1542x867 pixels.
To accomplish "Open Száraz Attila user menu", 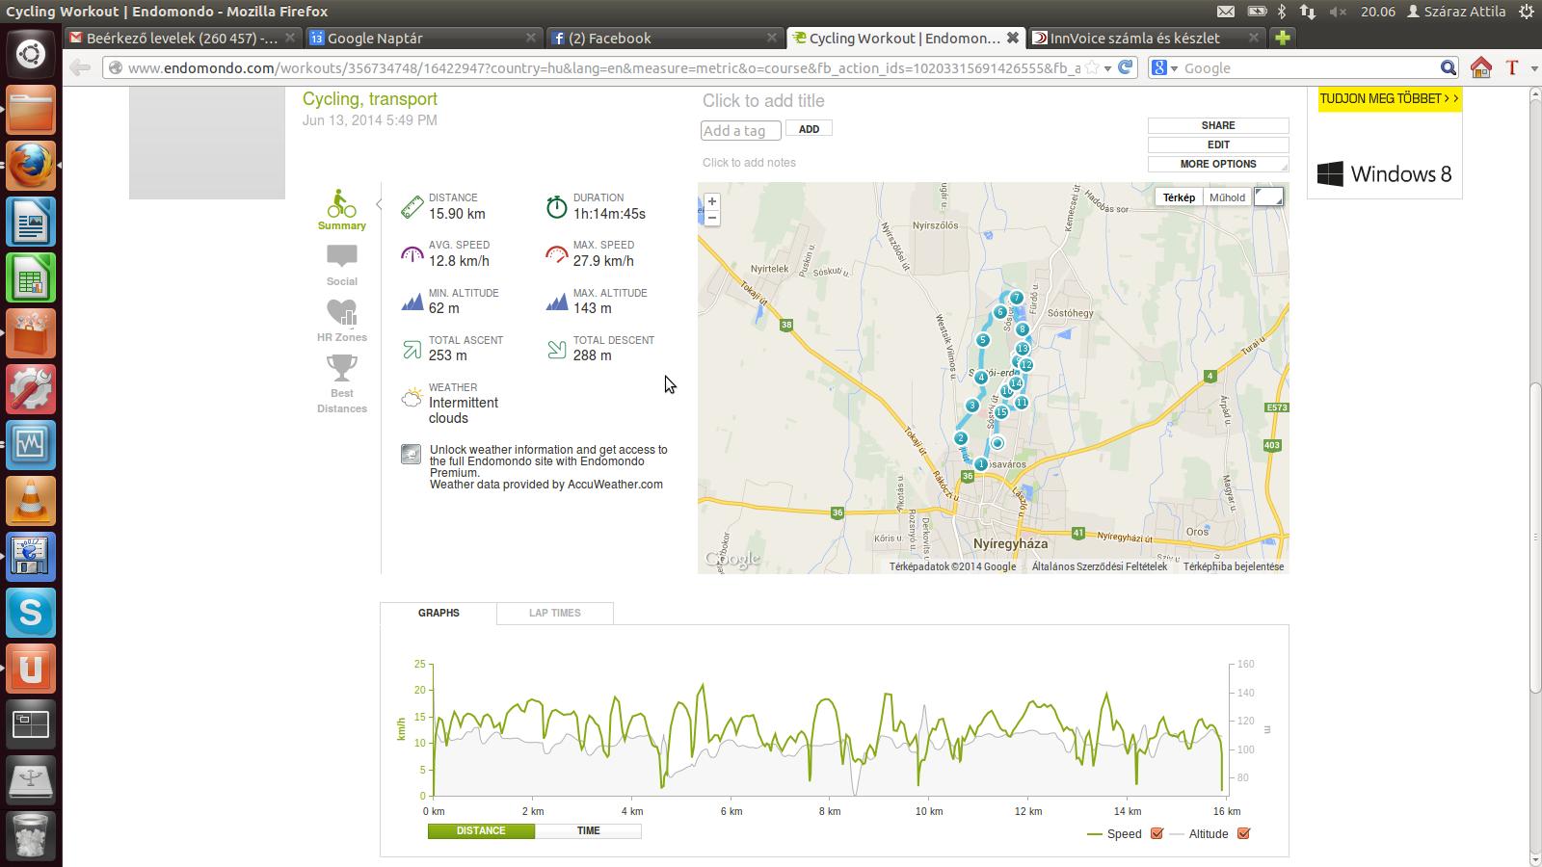I will (x=1455, y=12).
